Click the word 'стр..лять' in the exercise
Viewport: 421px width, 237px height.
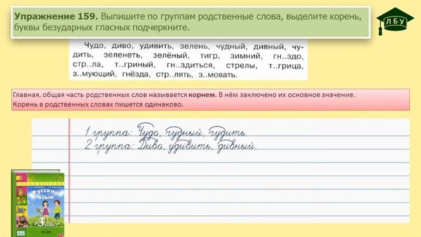click(174, 74)
